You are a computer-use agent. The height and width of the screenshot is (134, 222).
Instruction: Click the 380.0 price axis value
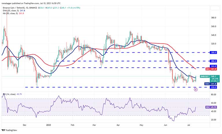[x=214, y=18]
